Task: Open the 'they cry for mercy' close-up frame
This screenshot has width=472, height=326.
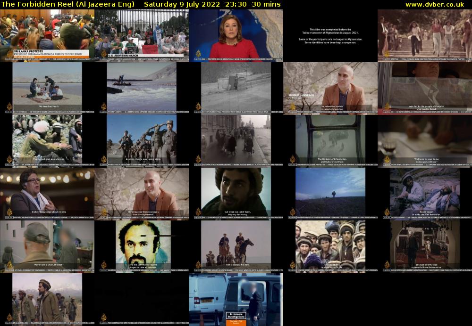Action: pos(236,194)
